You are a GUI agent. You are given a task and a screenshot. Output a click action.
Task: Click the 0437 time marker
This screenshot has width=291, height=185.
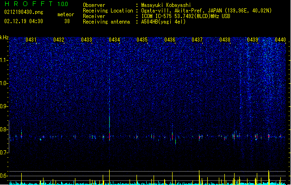point(197,40)
